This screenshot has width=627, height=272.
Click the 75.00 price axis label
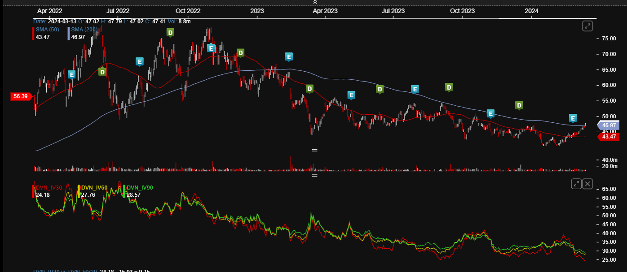pyautogui.click(x=608, y=39)
